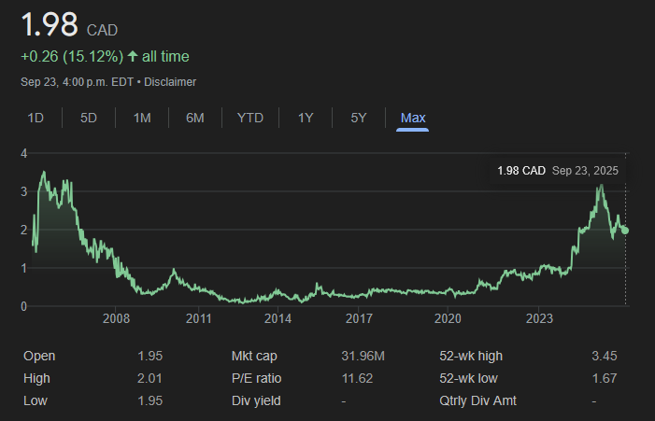Viewport: 655px width, 421px height.
Task: Click the Qtrly Div Amt label
Action: [477, 401]
